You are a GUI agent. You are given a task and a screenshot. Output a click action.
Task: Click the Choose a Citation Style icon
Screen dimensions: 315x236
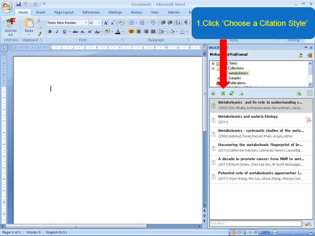point(222,93)
